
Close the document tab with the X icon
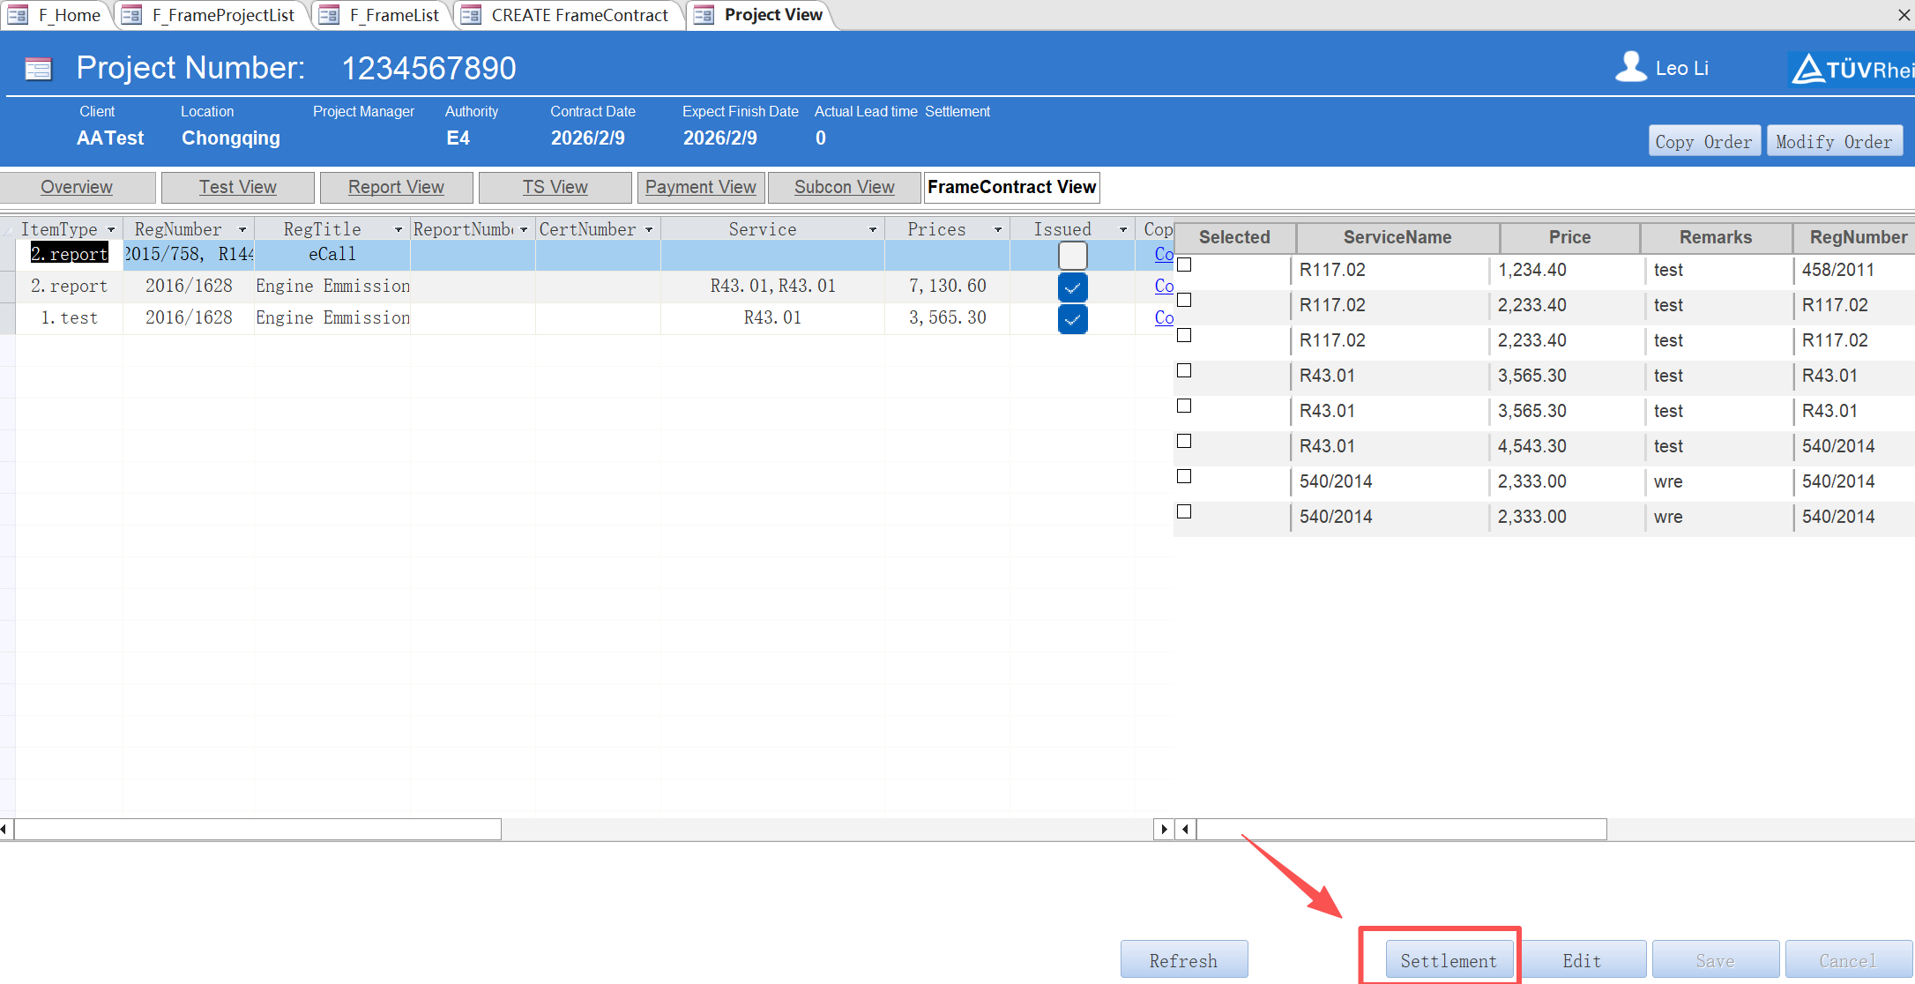click(1904, 15)
